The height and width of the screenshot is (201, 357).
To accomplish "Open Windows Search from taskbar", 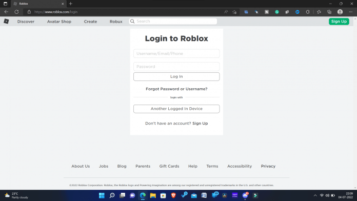I will 112,195.
